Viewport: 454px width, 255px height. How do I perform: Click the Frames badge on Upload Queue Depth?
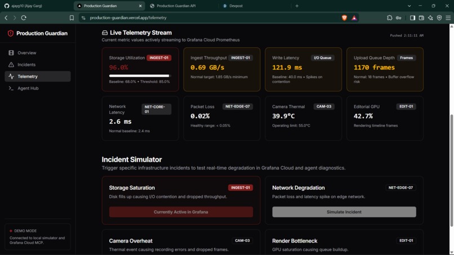pos(406,58)
